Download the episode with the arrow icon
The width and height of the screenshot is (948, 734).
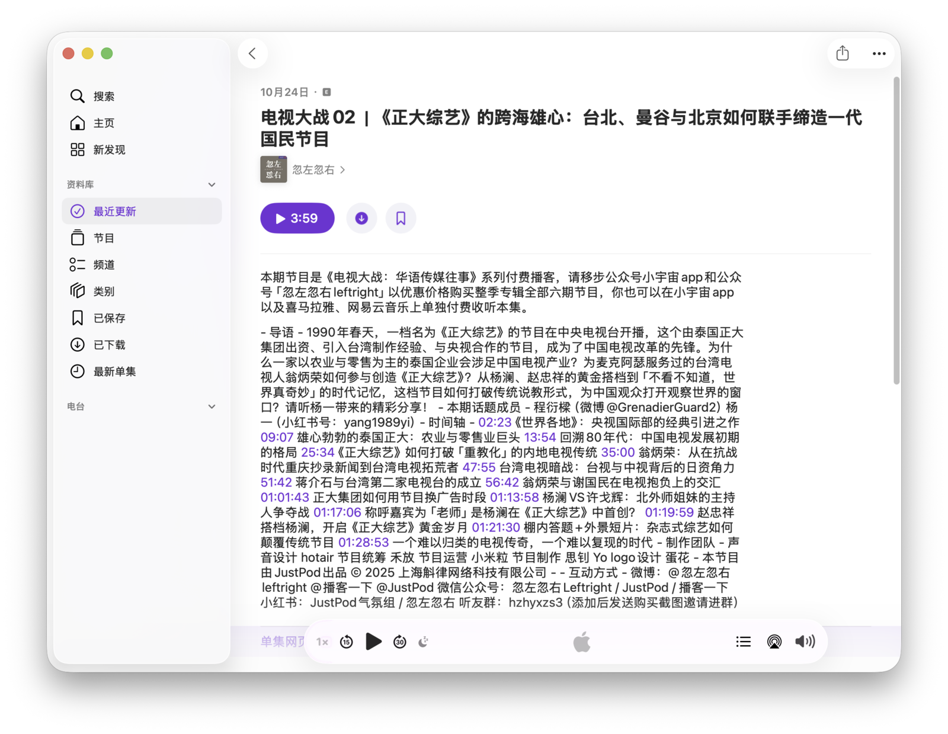coord(361,219)
